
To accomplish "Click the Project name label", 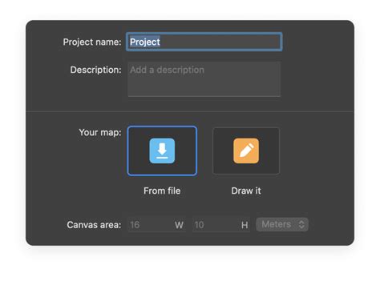I will point(92,42).
